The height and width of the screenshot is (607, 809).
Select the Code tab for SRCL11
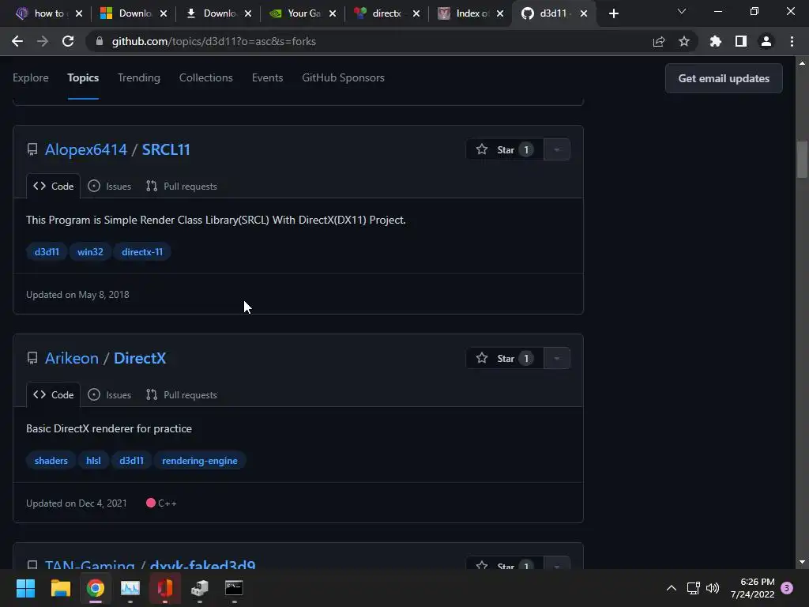(53, 187)
